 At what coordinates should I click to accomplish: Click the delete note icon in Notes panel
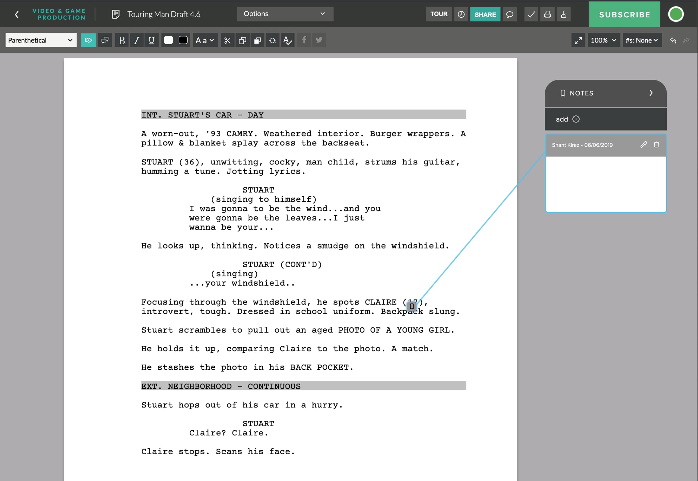[x=657, y=145]
